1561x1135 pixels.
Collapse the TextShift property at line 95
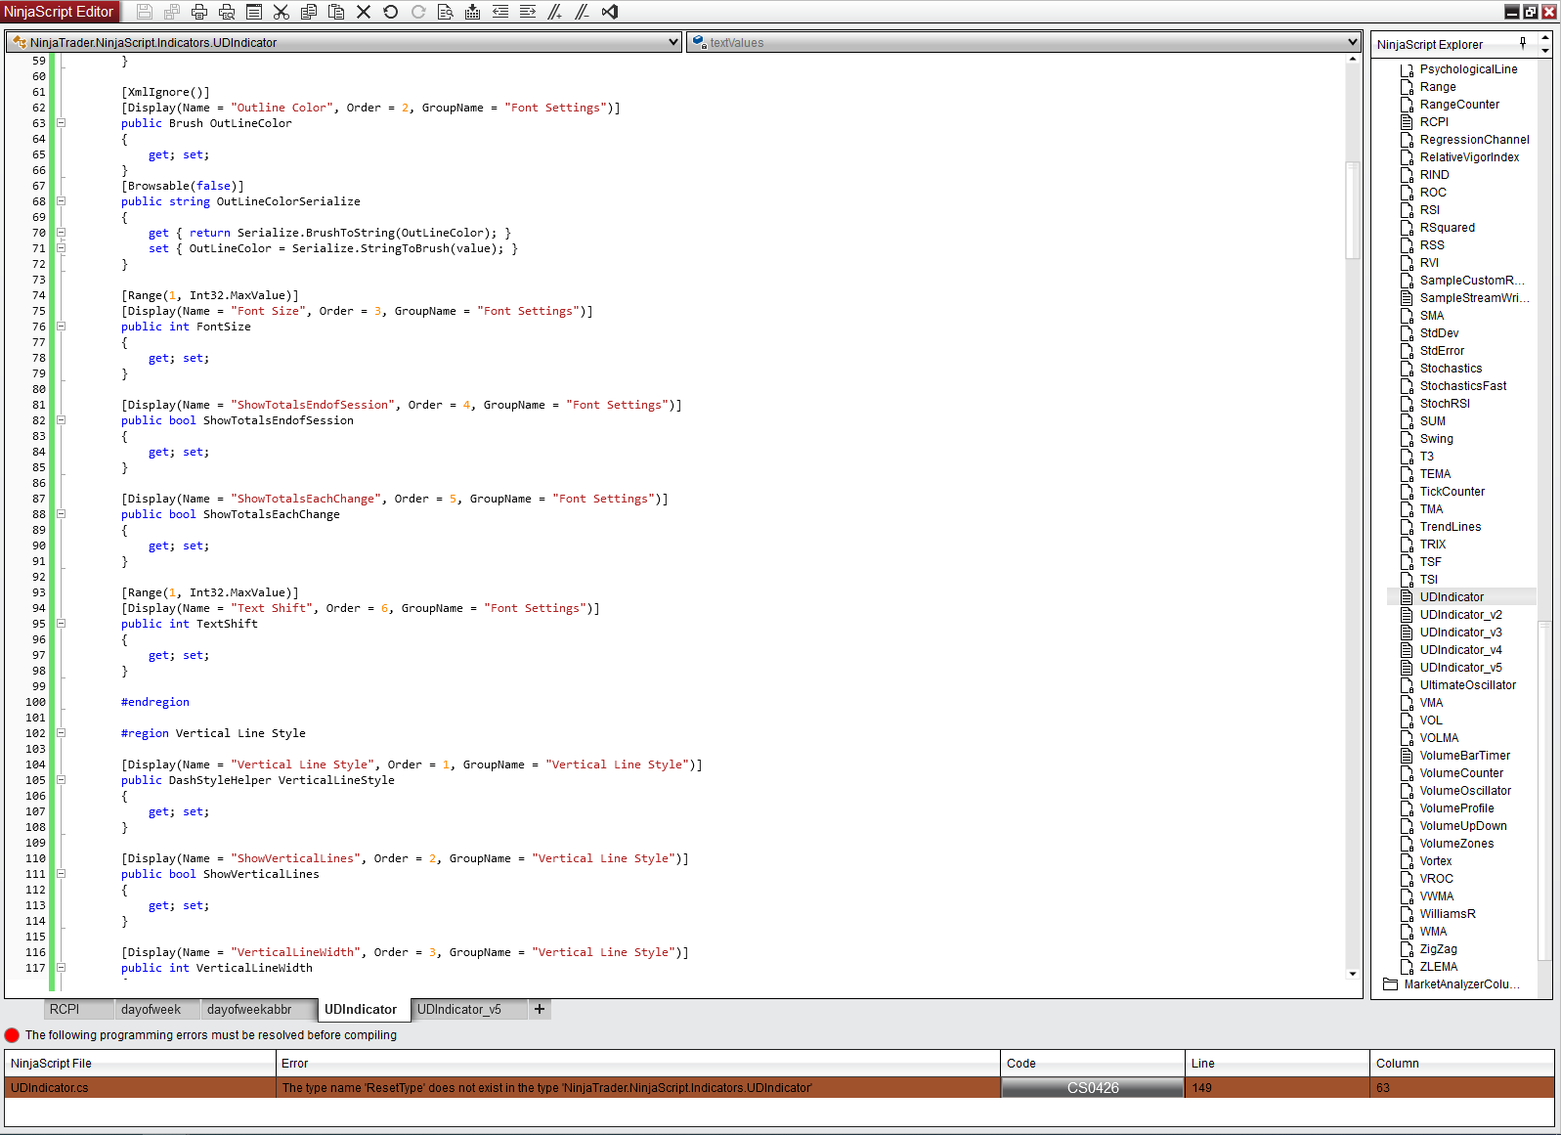point(61,624)
